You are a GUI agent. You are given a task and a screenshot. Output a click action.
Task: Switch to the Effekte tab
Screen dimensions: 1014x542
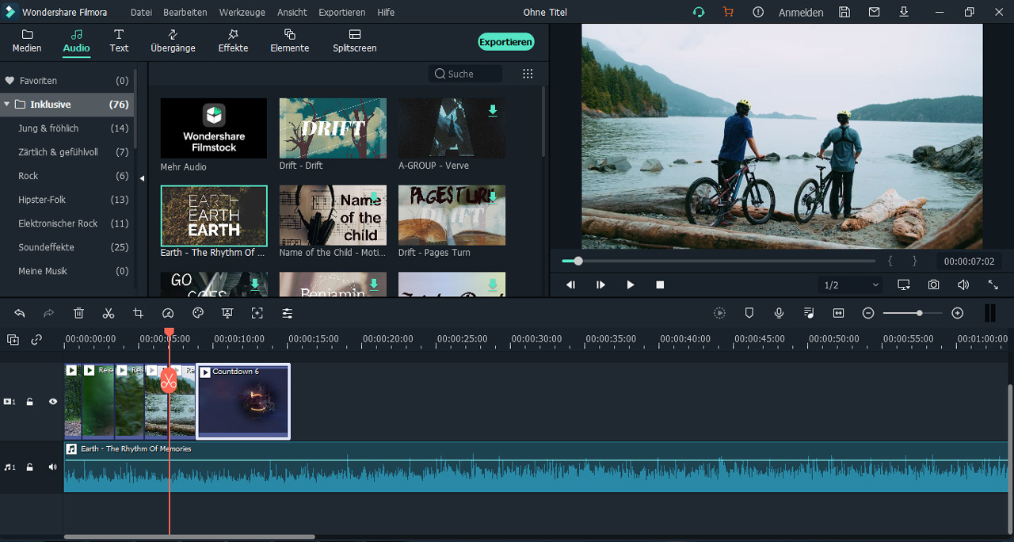(x=233, y=41)
